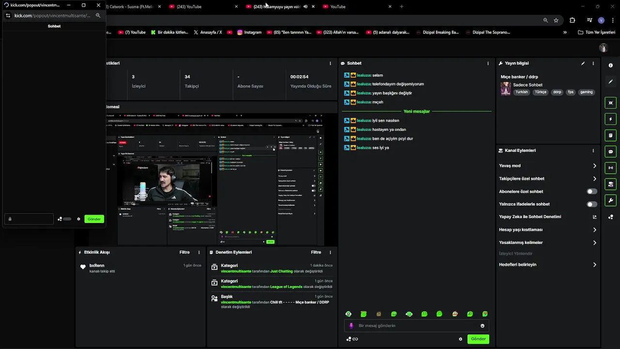The image size is (620, 349).
Task: Click the ddrp tag chip
Action: pos(557,92)
